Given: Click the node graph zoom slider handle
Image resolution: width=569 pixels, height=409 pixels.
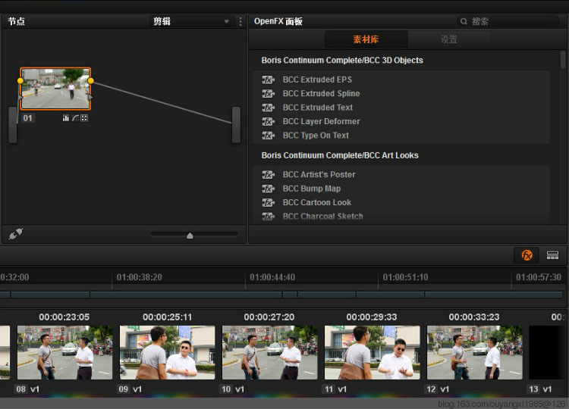Looking at the screenshot, I should coord(190,236).
